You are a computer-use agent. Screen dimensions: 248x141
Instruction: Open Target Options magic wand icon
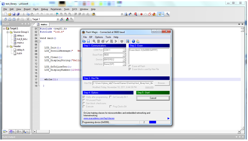pyautogui.click(x=62, y=19)
